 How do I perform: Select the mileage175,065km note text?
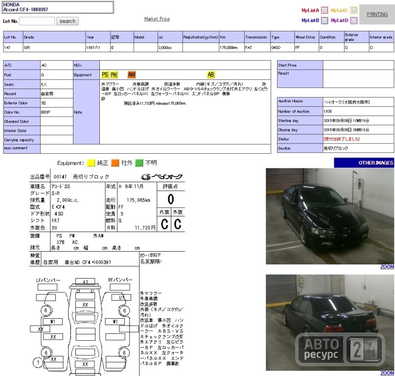[x=170, y=103]
